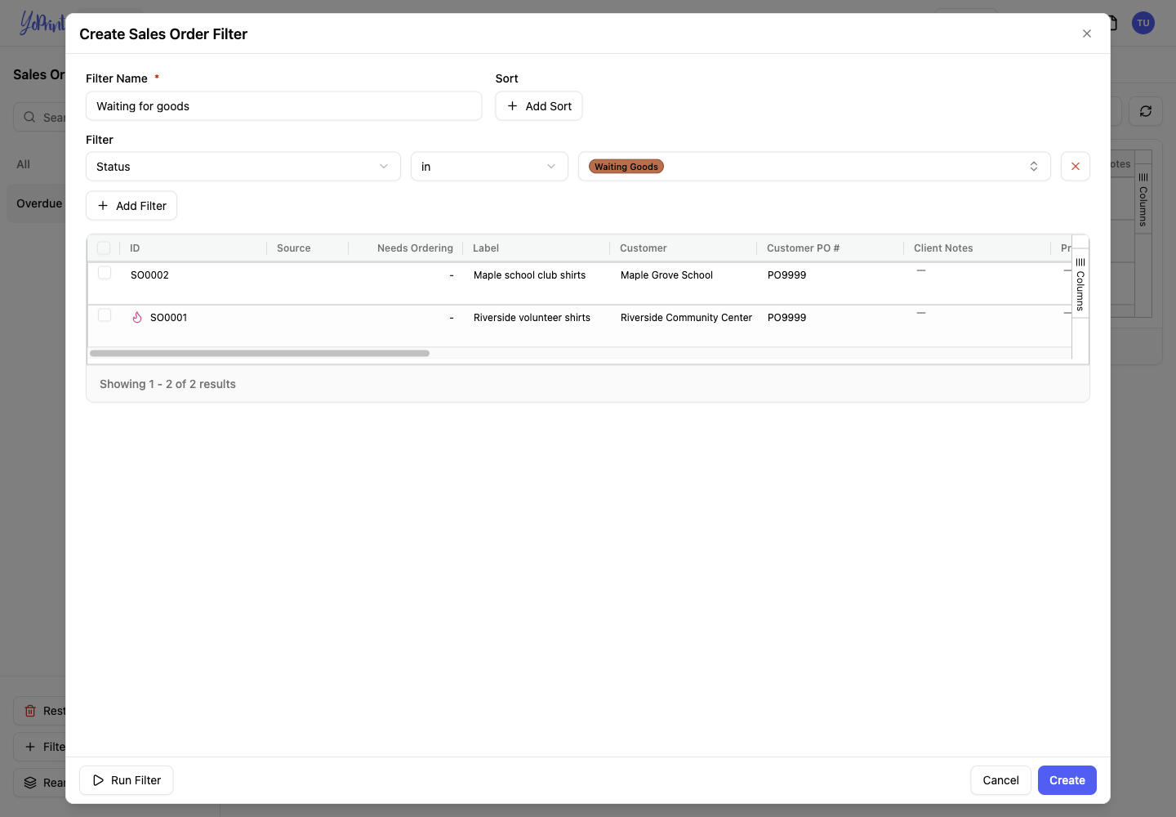Click the Create button
Image resolution: width=1176 pixels, height=817 pixels.
click(x=1067, y=780)
